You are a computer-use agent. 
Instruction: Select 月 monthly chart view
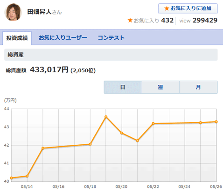[x=198, y=87]
